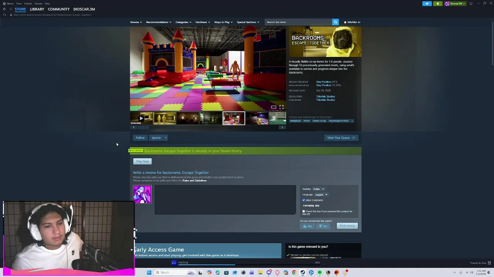Open the DIOSCAR.3M profile tab
This screenshot has width=494, height=277.
tap(84, 9)
